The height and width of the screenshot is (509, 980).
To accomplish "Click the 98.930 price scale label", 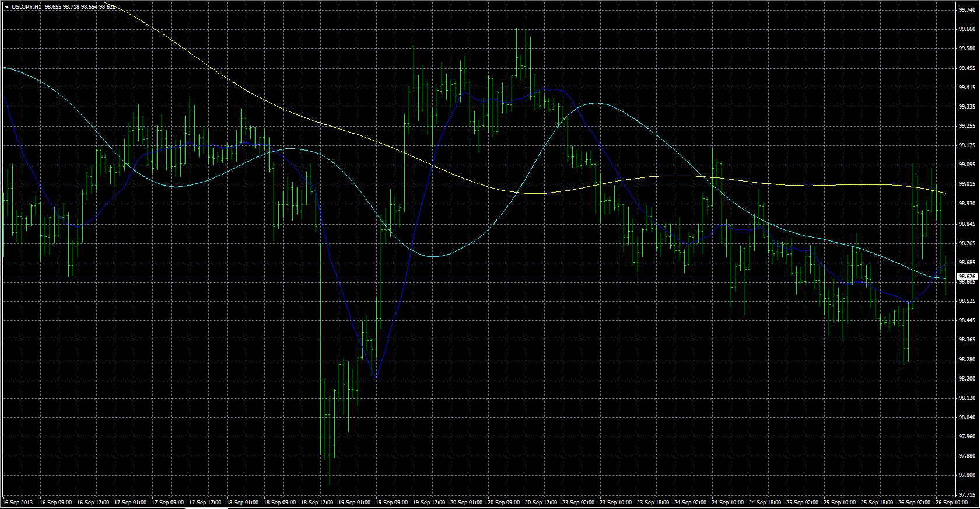I will point(967,204).
